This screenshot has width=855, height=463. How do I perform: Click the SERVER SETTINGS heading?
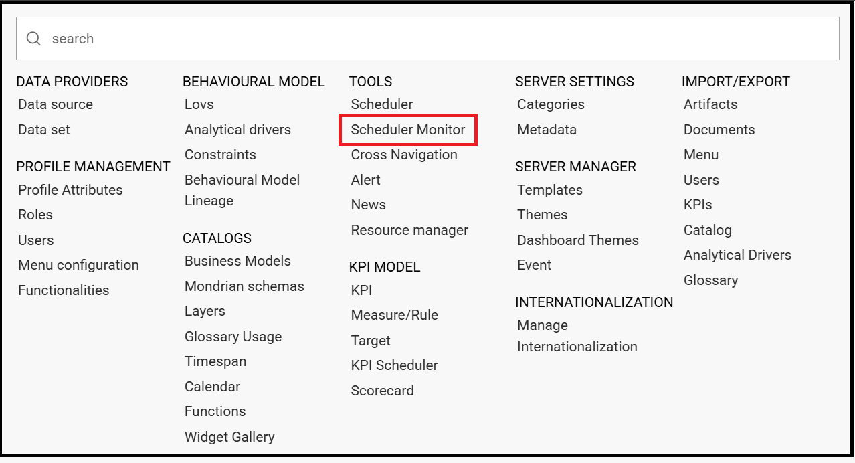(575, 82)
